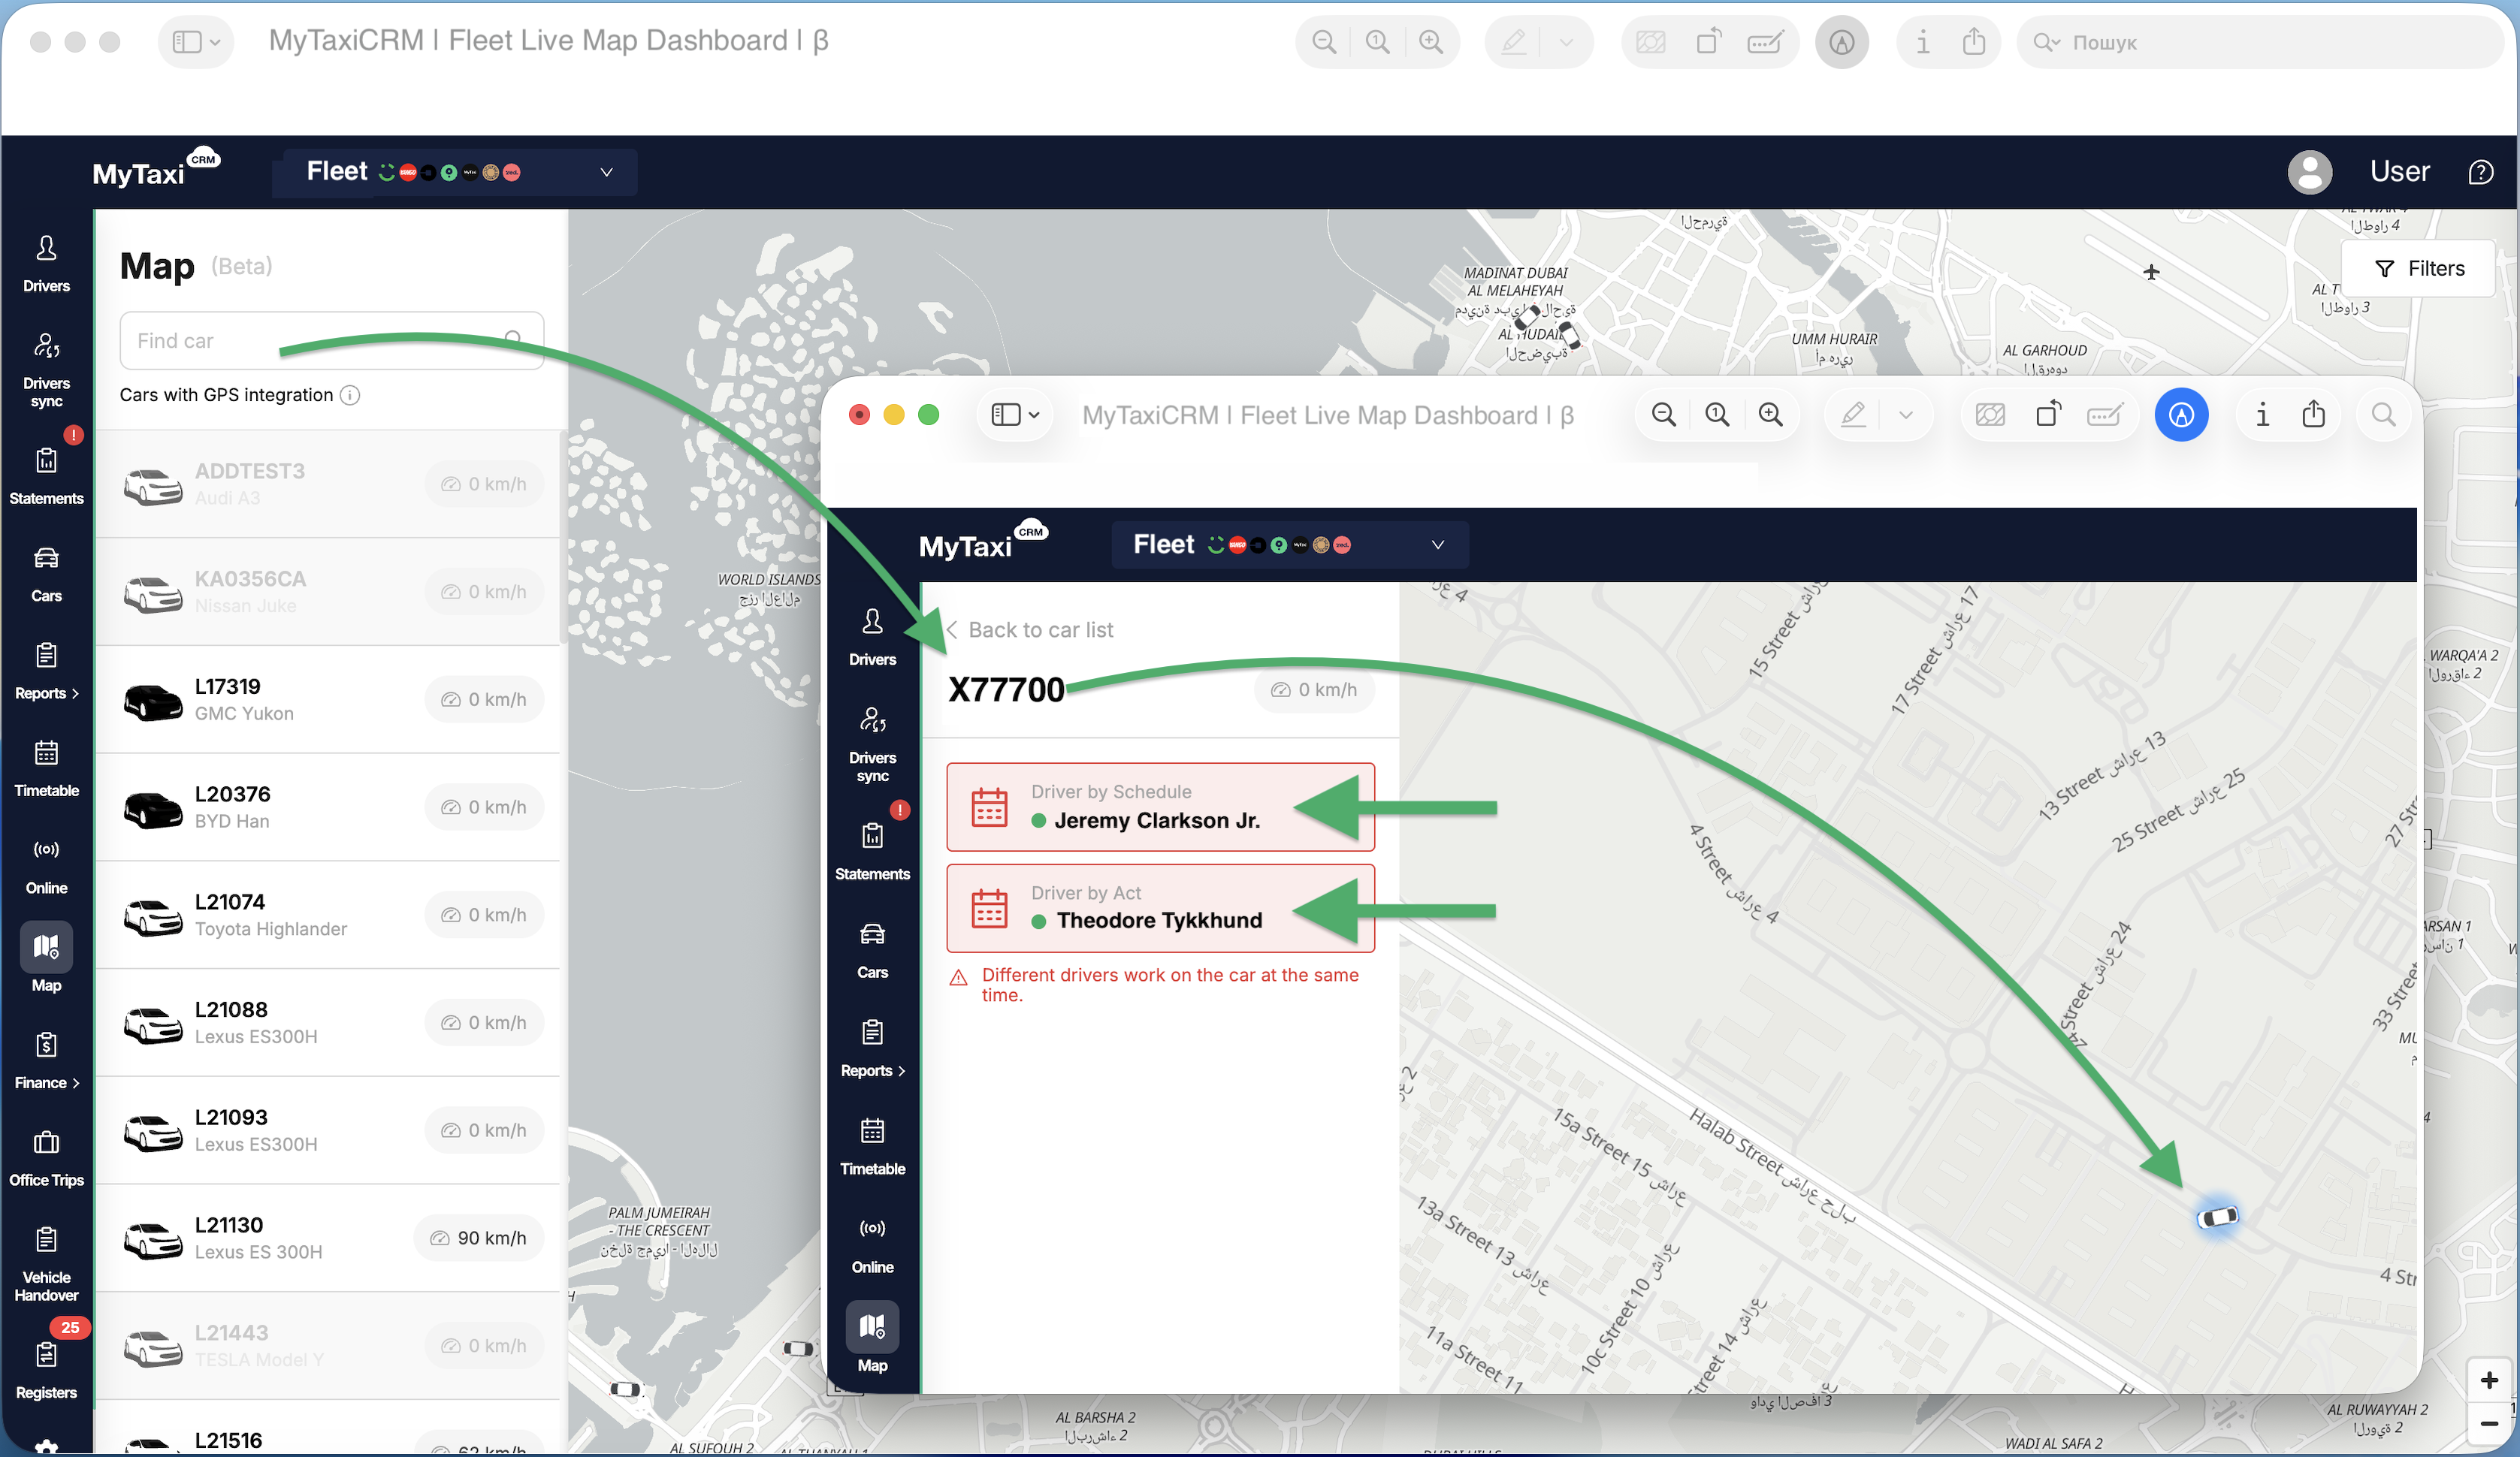
Task: Click zoom out in inner Preview toolbar
Action: (x=1663, y=415)
